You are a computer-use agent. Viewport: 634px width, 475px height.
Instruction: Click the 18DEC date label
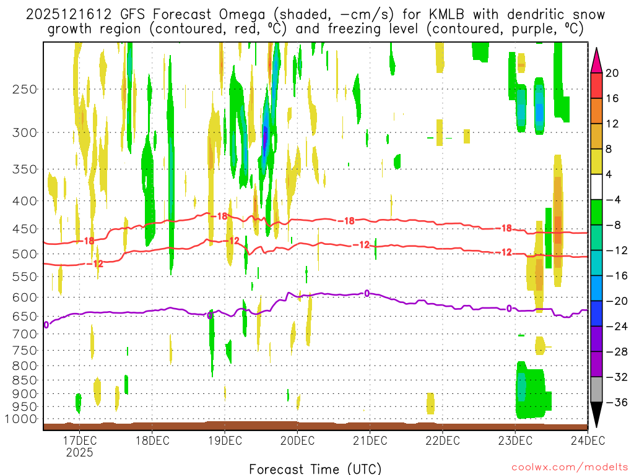pos(152,440)
